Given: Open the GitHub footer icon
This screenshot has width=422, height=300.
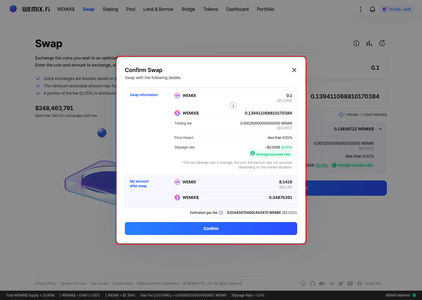Looking at the screenshot, I should pos(313,284).
